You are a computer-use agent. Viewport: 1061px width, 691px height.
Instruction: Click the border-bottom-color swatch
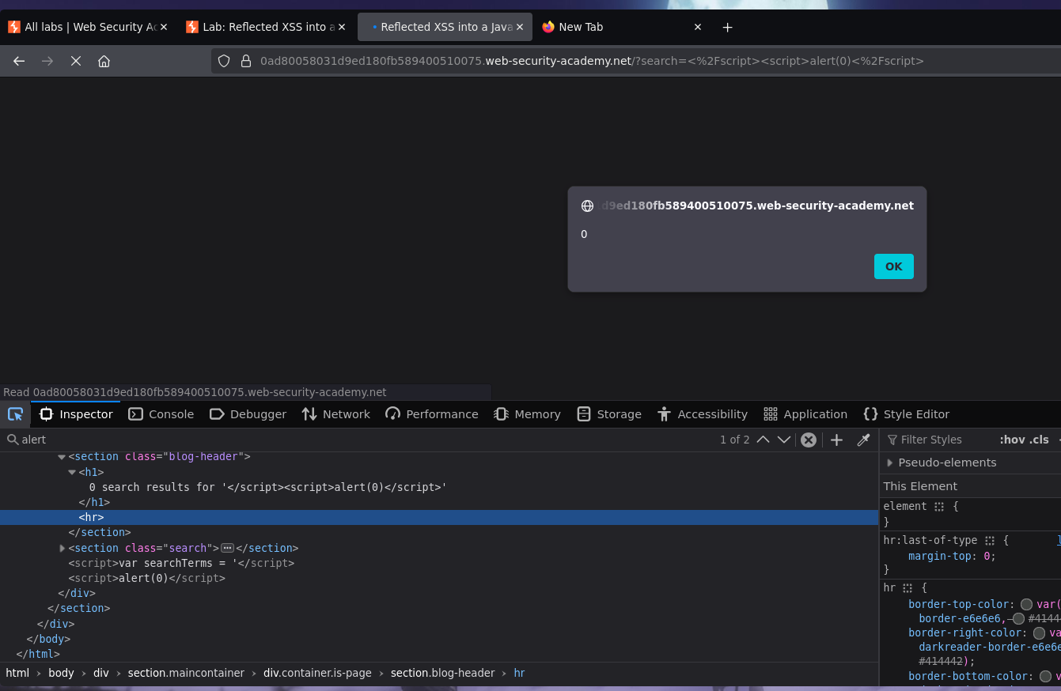pos(1045,676)
